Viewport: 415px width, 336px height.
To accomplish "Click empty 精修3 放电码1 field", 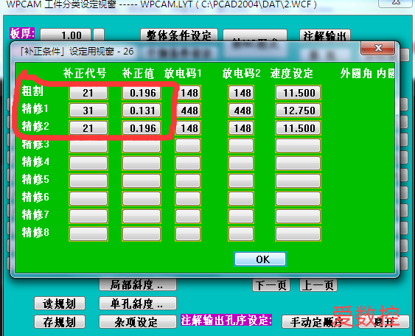I will pos(188,146).
